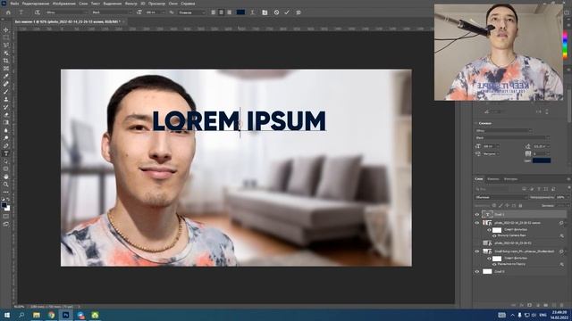
Task: Select the Blur tool
Action: (x=6, y=130)
